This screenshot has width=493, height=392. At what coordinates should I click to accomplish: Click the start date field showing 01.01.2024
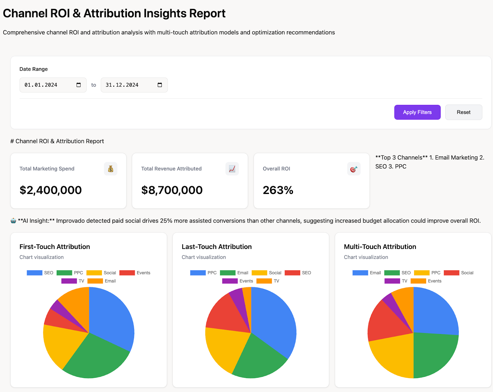(41, 85)
